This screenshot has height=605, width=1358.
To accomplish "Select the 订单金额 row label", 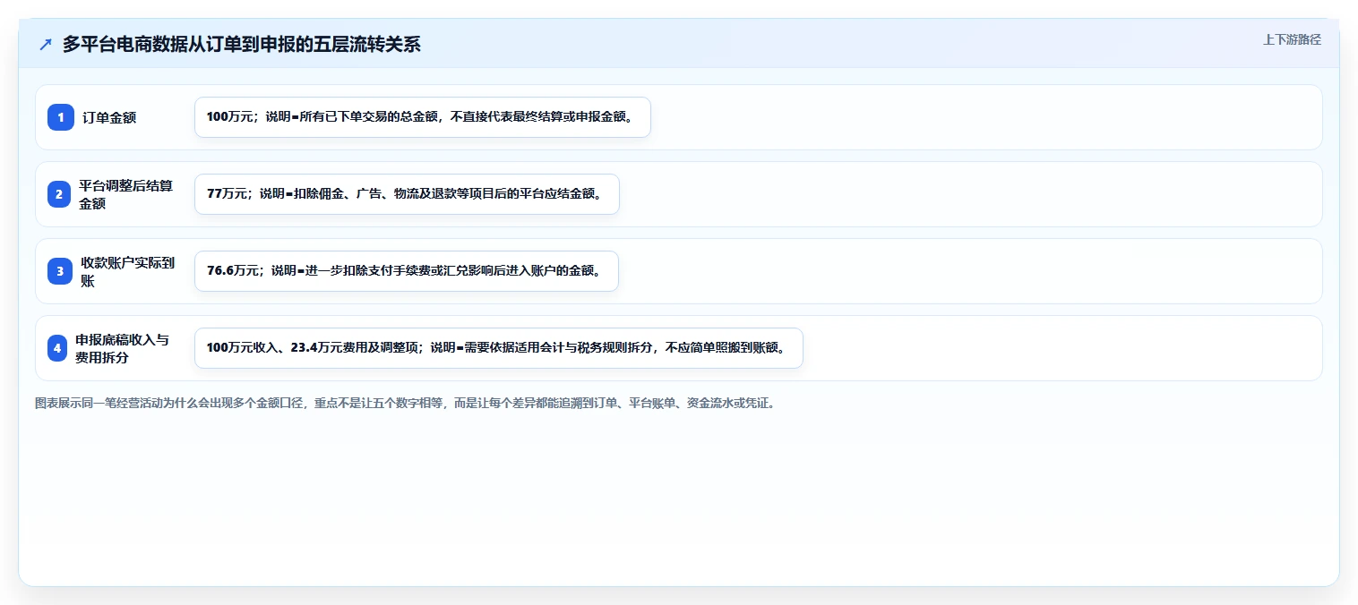I will (x=109, y=117).
